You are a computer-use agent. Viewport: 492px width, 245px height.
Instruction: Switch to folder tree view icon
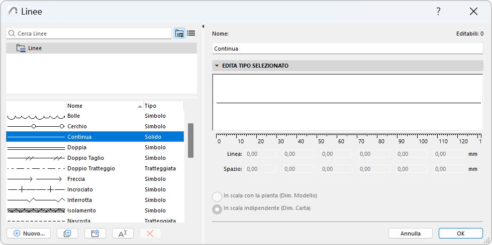[x=179, y=33]
